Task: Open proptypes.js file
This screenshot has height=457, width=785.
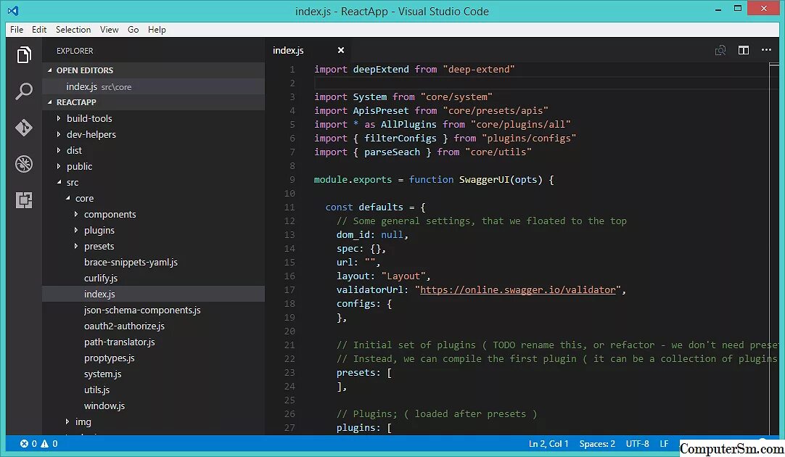Action: click(109, 358)
